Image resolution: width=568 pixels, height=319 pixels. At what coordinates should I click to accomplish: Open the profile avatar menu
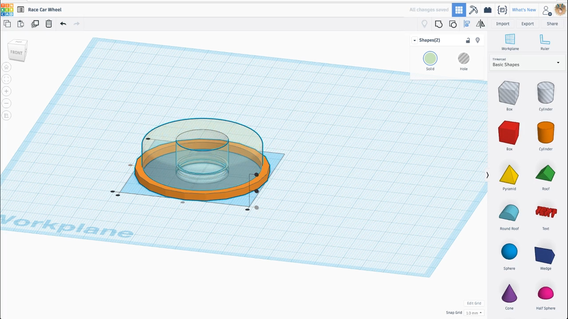tap(560, 10)
